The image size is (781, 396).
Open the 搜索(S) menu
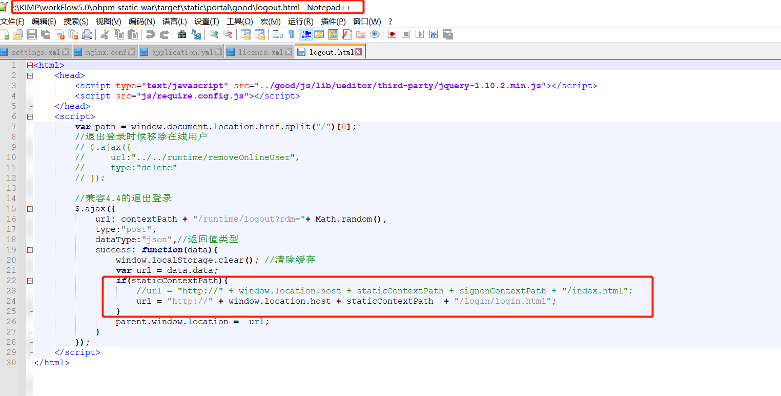76,21
